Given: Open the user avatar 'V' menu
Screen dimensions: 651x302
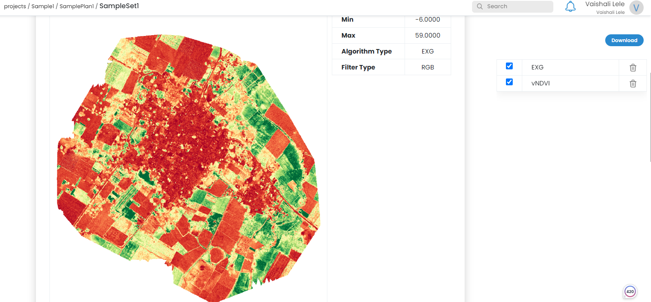Looking at the screenshot, I should [636, 8].
